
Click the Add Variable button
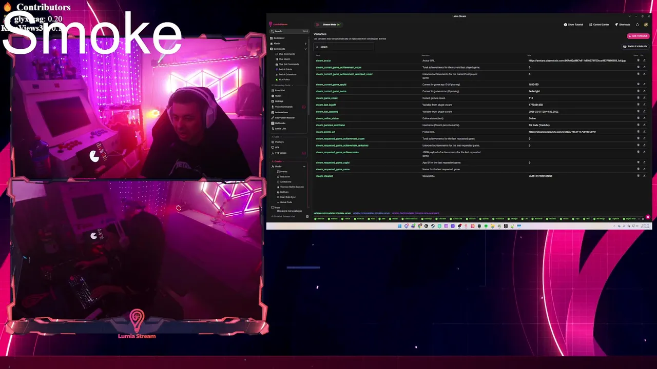(637, 36)
